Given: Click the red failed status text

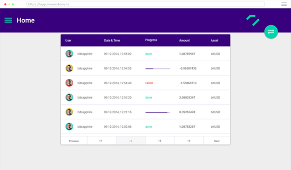Looking at the screenshot, I should (x=149, y=83).
